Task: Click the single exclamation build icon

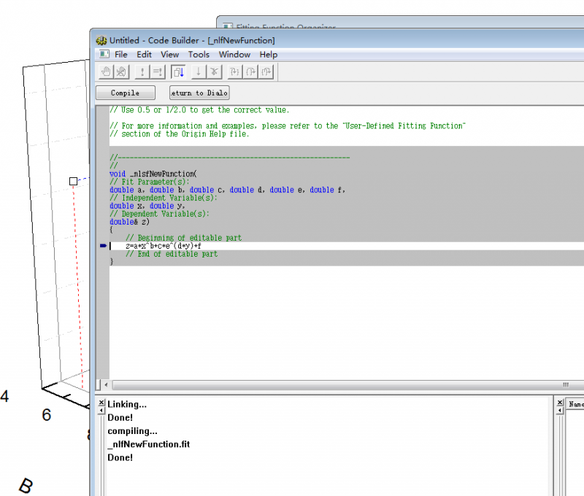Action: pos(142,71)
